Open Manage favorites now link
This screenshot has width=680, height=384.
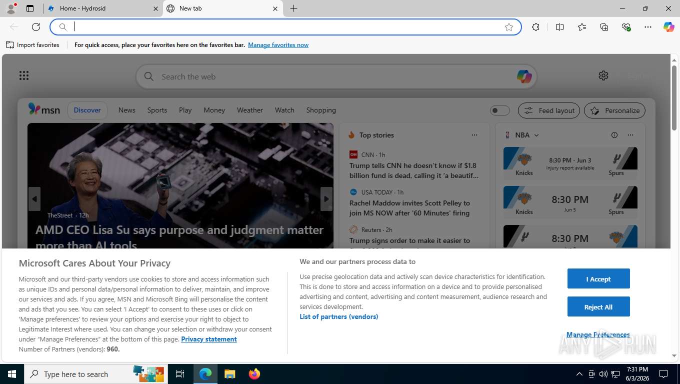click(278, 45)
